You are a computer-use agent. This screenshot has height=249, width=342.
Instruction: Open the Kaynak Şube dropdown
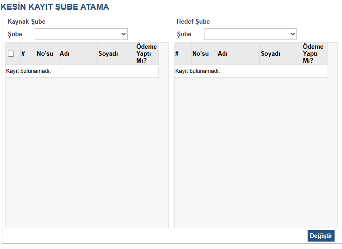point(81,34)
